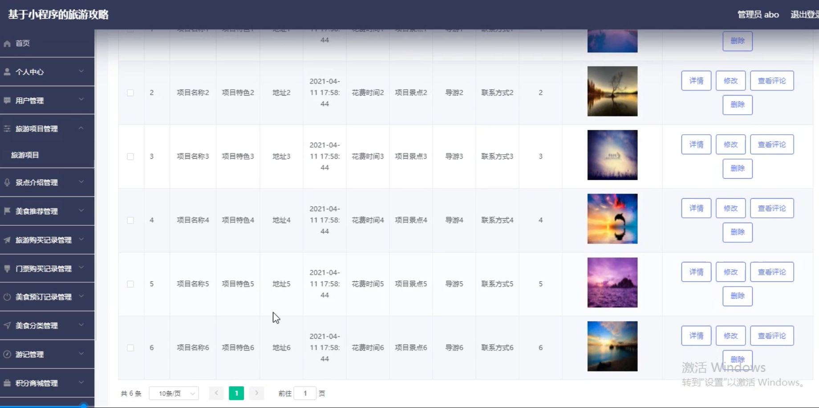The width and height of the screenshot is (819, 408).
Task: Open the 10条/页 page size dropdown
Action: tap(174, 393)
